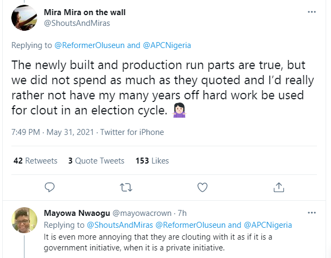
Task: Retweet the main tweet via retweet icon
Action: (x=126, y=187)
